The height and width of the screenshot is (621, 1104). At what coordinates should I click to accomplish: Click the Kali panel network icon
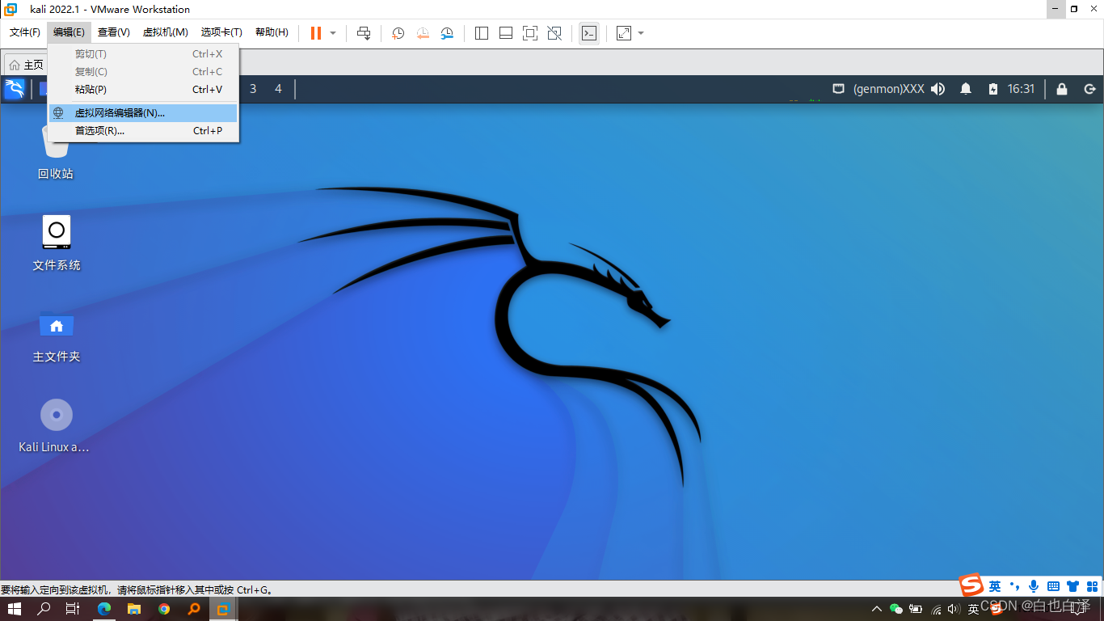[839, 89]
